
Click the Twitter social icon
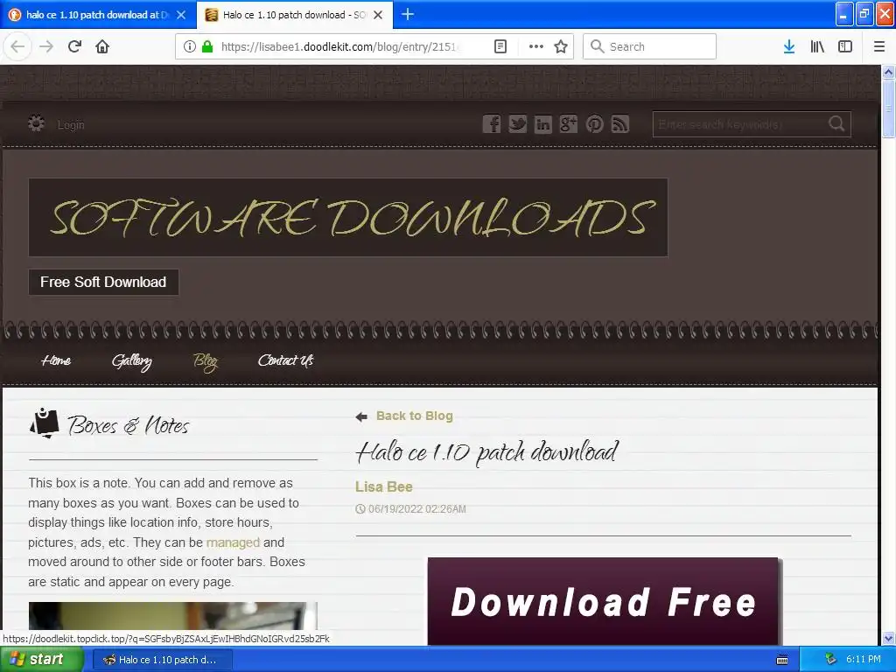pyautogui.click(x=517, y=123)
